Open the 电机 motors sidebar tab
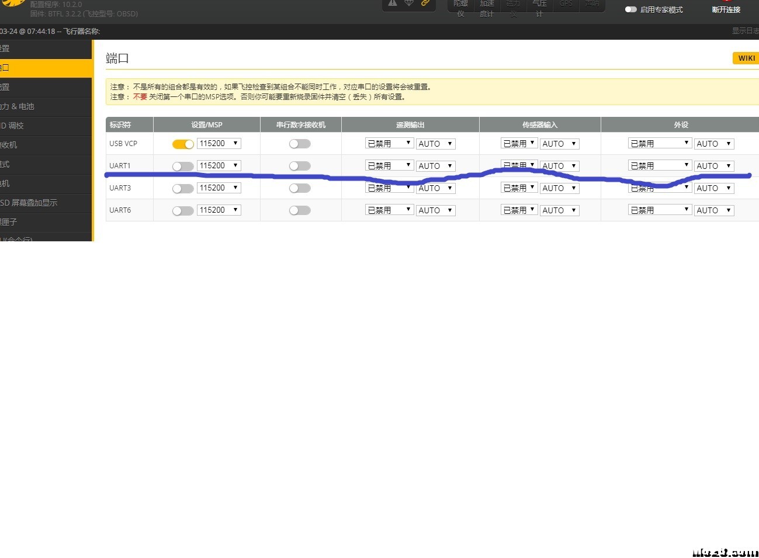 [x=46, y=183]
